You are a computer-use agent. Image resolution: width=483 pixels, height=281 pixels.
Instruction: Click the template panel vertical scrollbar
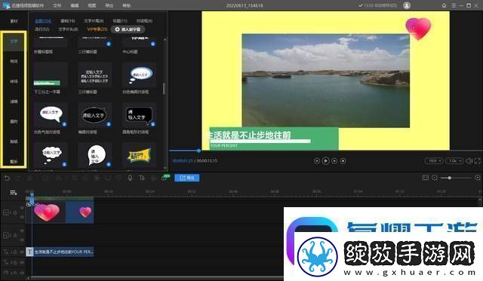click(x=165, y=89)
